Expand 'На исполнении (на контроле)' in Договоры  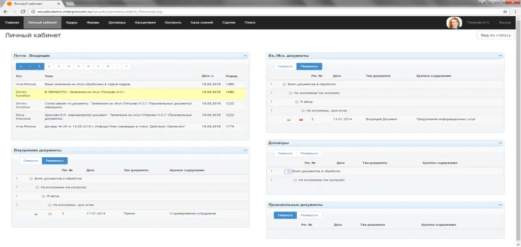(x=295, y=180)
